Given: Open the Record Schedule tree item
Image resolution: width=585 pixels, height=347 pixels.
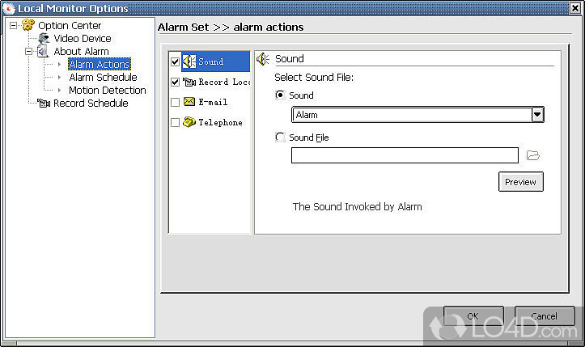Looking at the screenshot, I should click(x=91, y=103).
